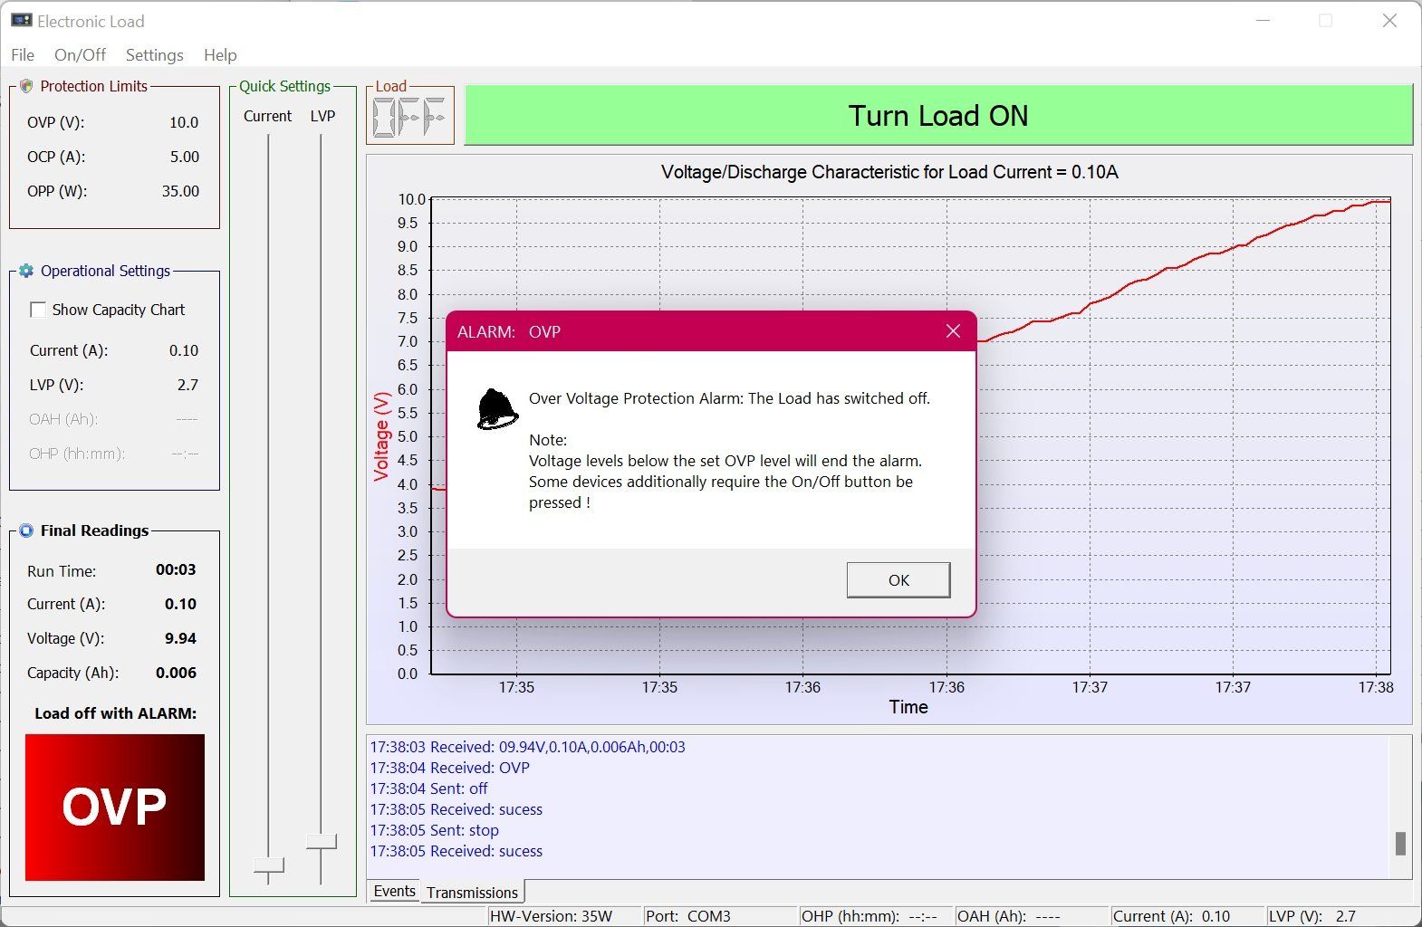The image size is (1422, 927).
Task: Click the alarm bell icon in dialog
Action: (497, 408)
